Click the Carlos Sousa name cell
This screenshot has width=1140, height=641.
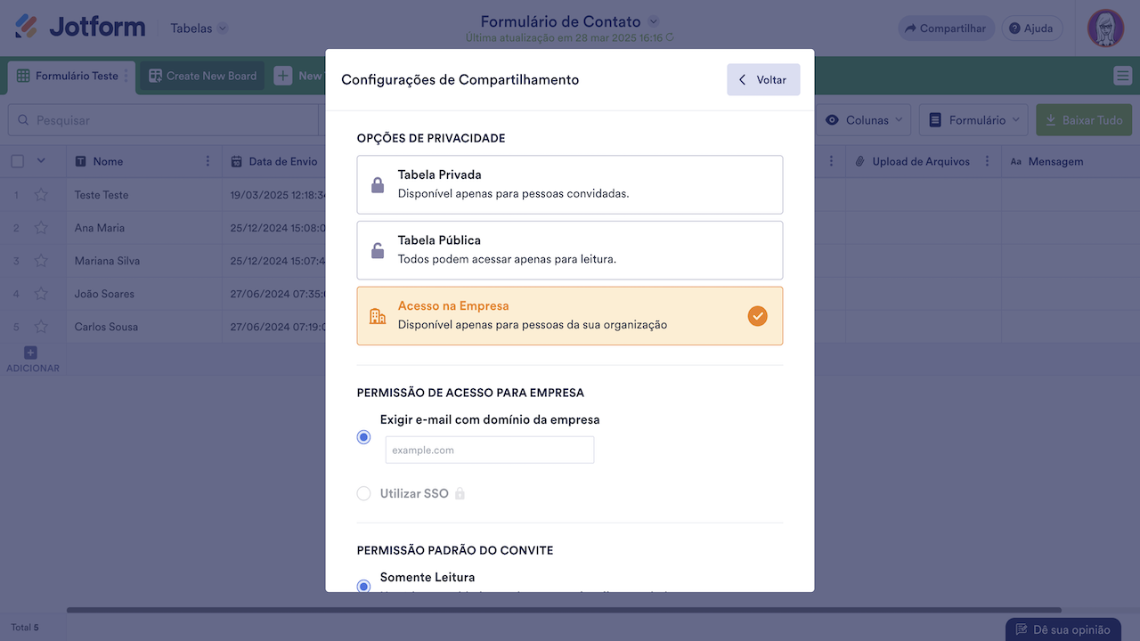pyautogui.click(x=144, y=327)
